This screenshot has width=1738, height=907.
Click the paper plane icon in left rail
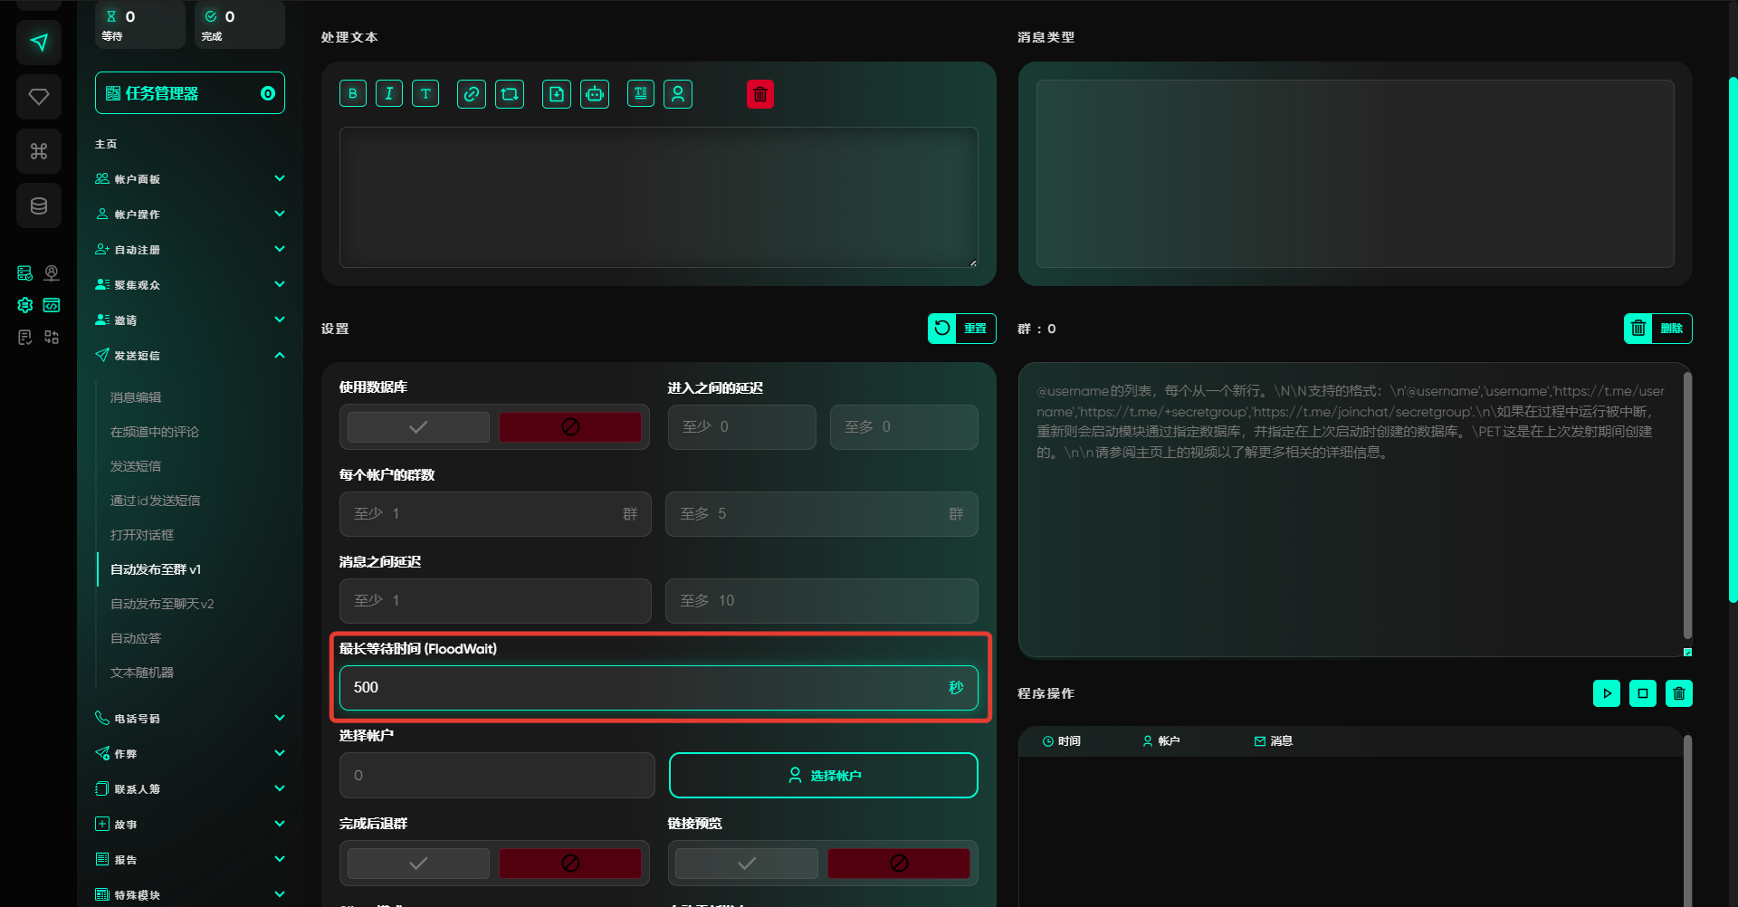click(x=39, y=43)
